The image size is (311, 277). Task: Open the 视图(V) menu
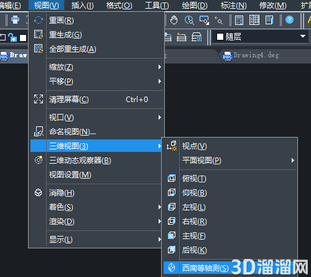tap(47, 5)
